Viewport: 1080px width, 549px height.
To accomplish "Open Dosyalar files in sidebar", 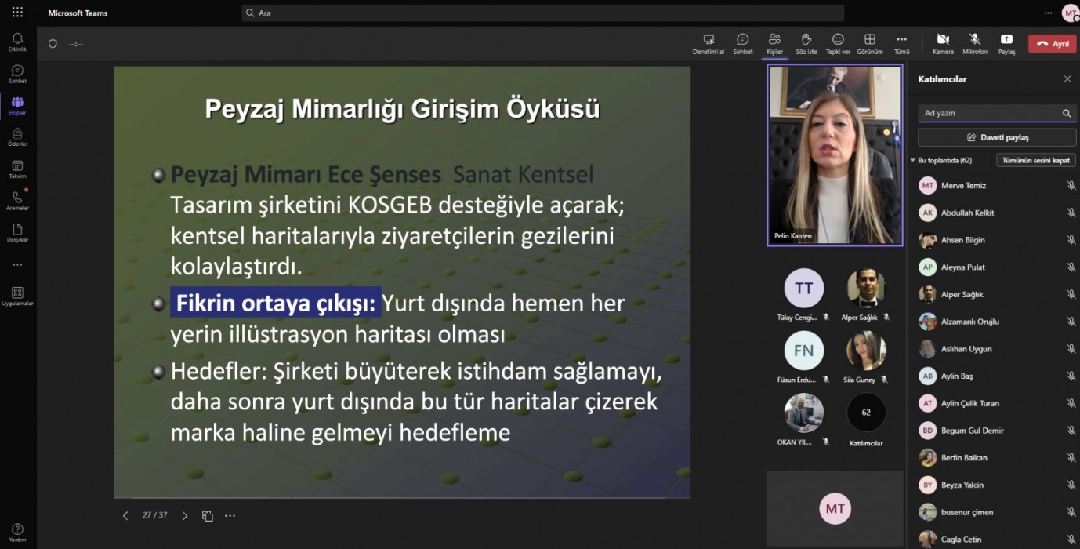I will point(17,233).
